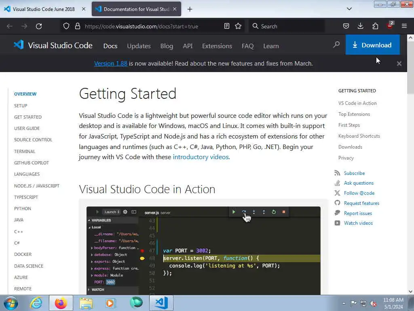414x311 pixels.
Task: Click the GitHub icon beside Request features
Action: [337, 203]
